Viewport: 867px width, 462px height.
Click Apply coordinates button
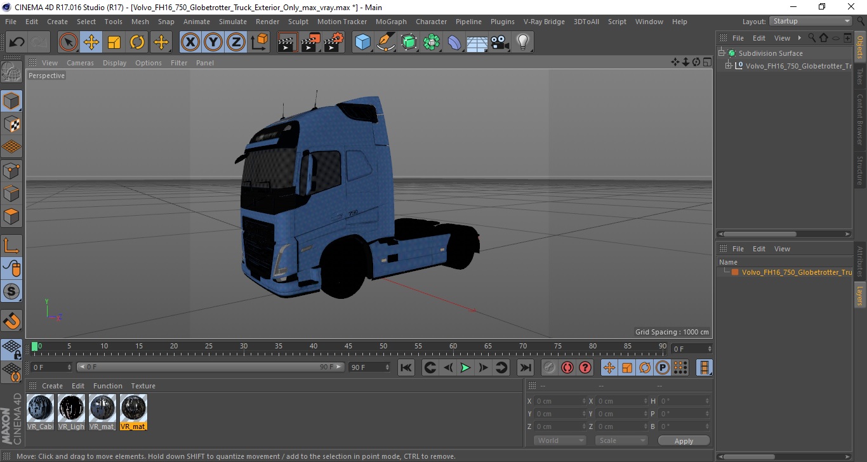(684, 440)
